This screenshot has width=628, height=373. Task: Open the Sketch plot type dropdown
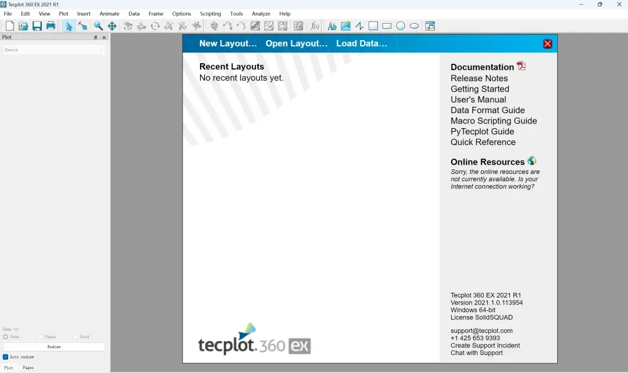coord(54,50)
